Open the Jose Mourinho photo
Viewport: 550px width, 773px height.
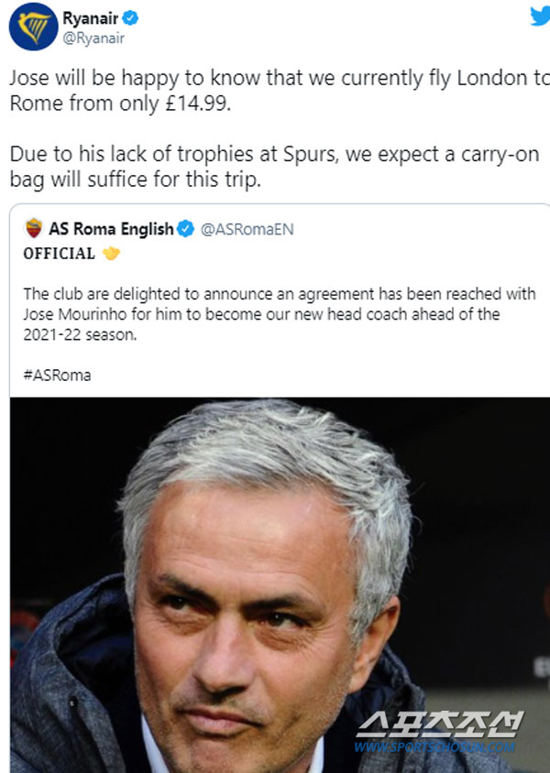tap(280, 585)
